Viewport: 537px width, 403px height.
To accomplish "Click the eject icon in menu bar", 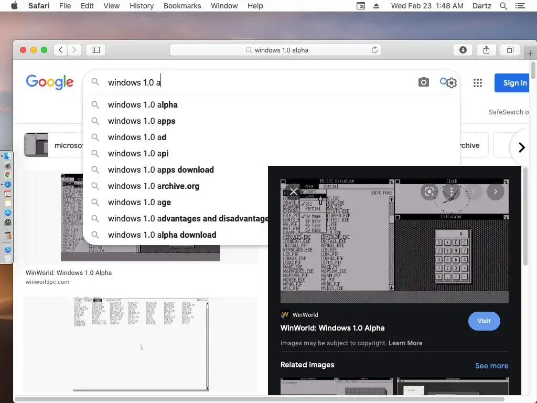I will pyautogui.click(x=376, y=6).
